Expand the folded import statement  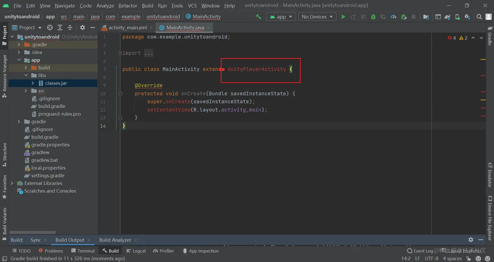pyautogui.click(x=120, y=53)
